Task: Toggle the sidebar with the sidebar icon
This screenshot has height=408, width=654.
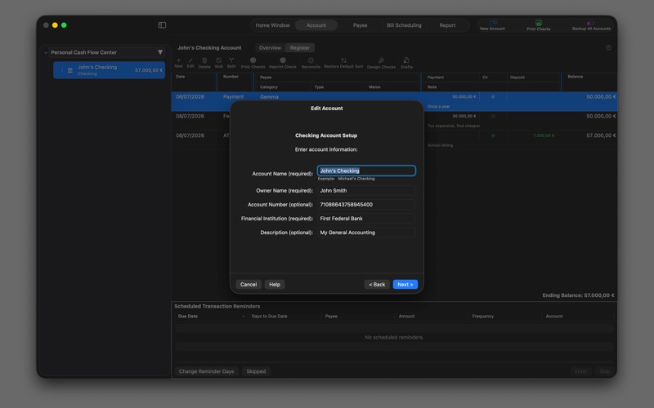Action: click(162, 25)
